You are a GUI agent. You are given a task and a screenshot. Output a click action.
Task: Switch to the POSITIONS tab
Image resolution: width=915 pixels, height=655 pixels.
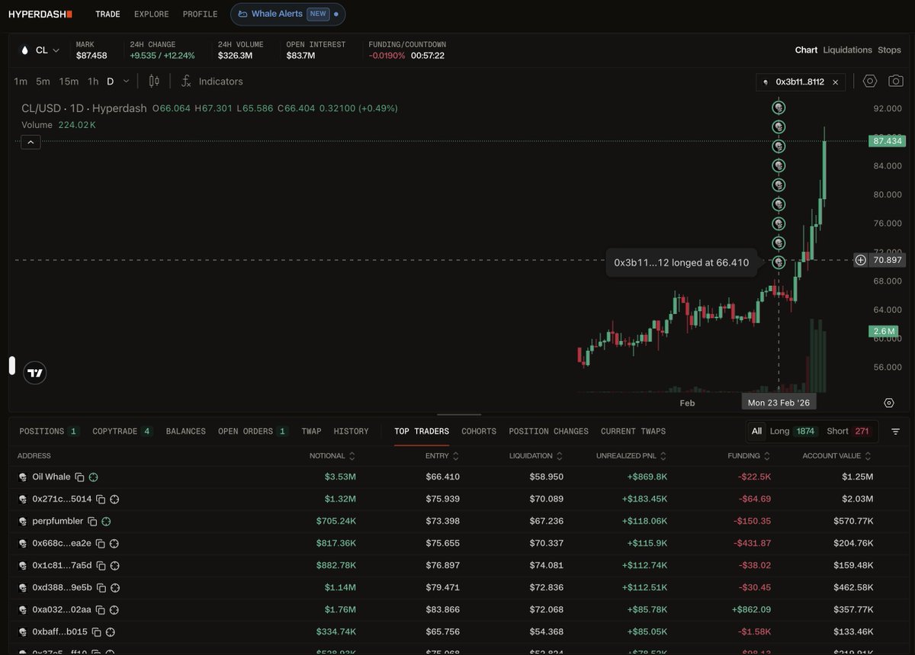[x=49, y=431]
